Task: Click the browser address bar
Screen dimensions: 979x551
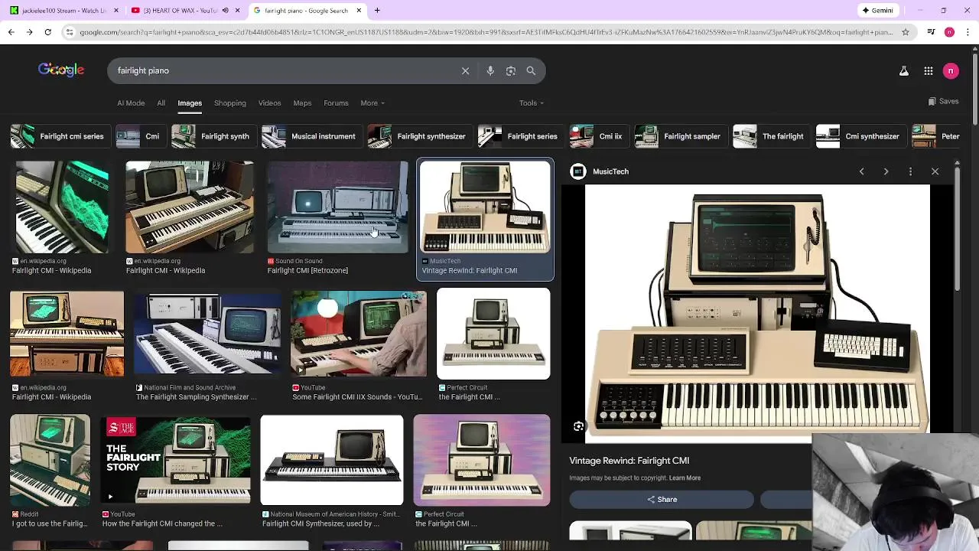Action: (x=485, y=32)
